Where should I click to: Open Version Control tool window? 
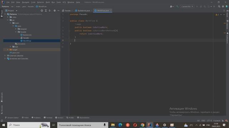[12, 118]
